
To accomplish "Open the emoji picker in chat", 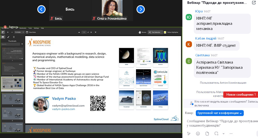I will click(x=198, y=134).
